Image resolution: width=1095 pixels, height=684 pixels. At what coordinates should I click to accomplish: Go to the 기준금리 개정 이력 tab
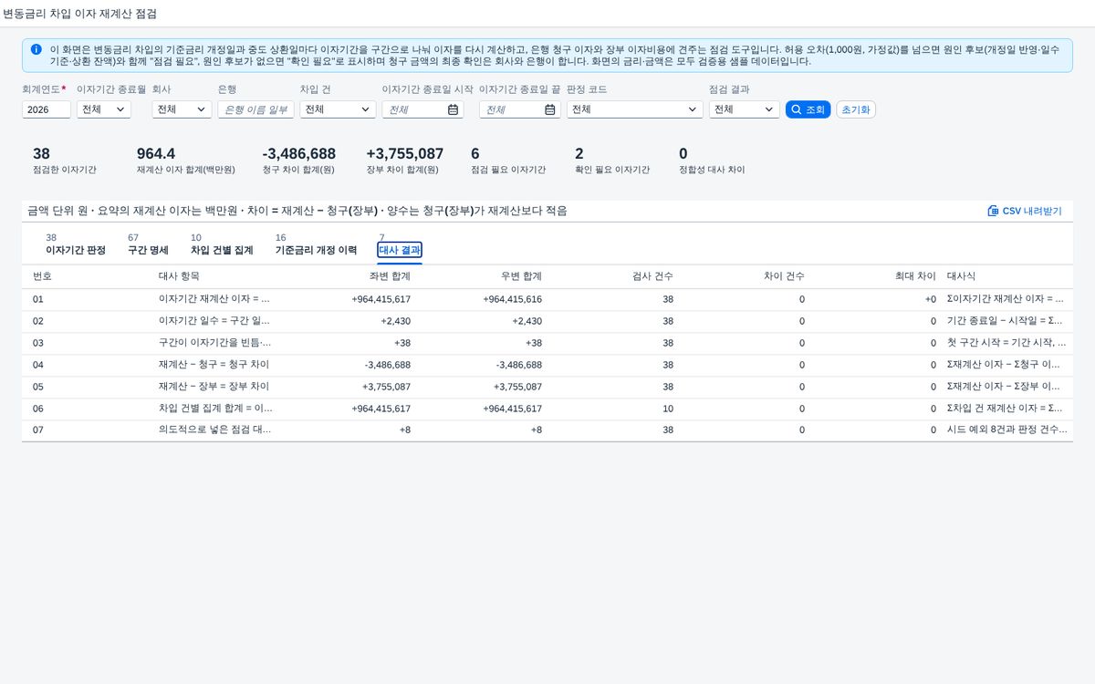point(317,250)
